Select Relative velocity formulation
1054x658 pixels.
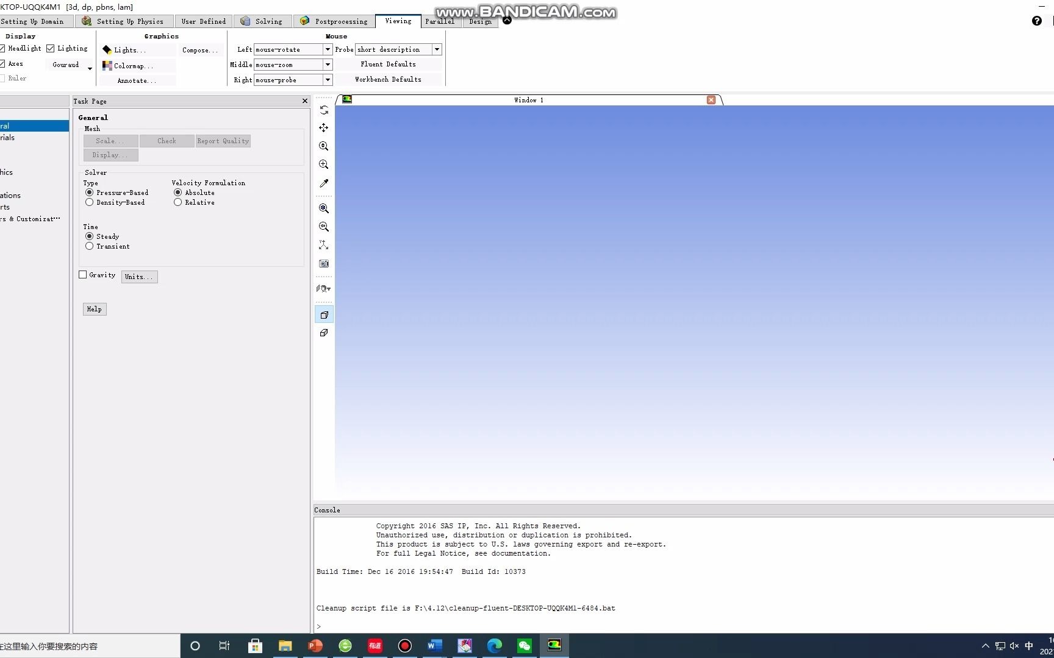click(178, 202)
